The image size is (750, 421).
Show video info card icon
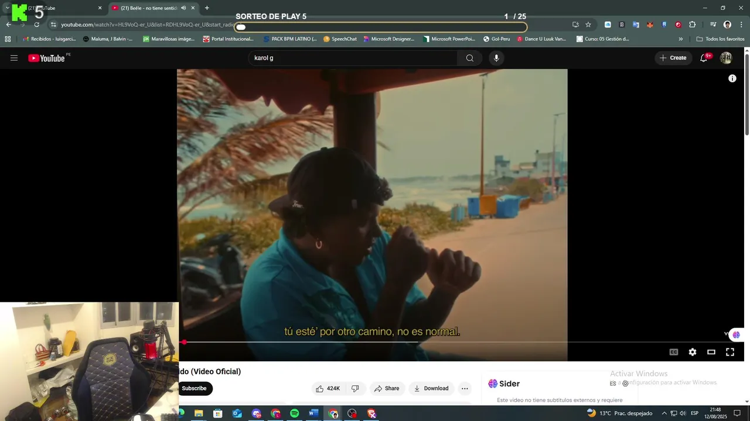pos(732,78)
